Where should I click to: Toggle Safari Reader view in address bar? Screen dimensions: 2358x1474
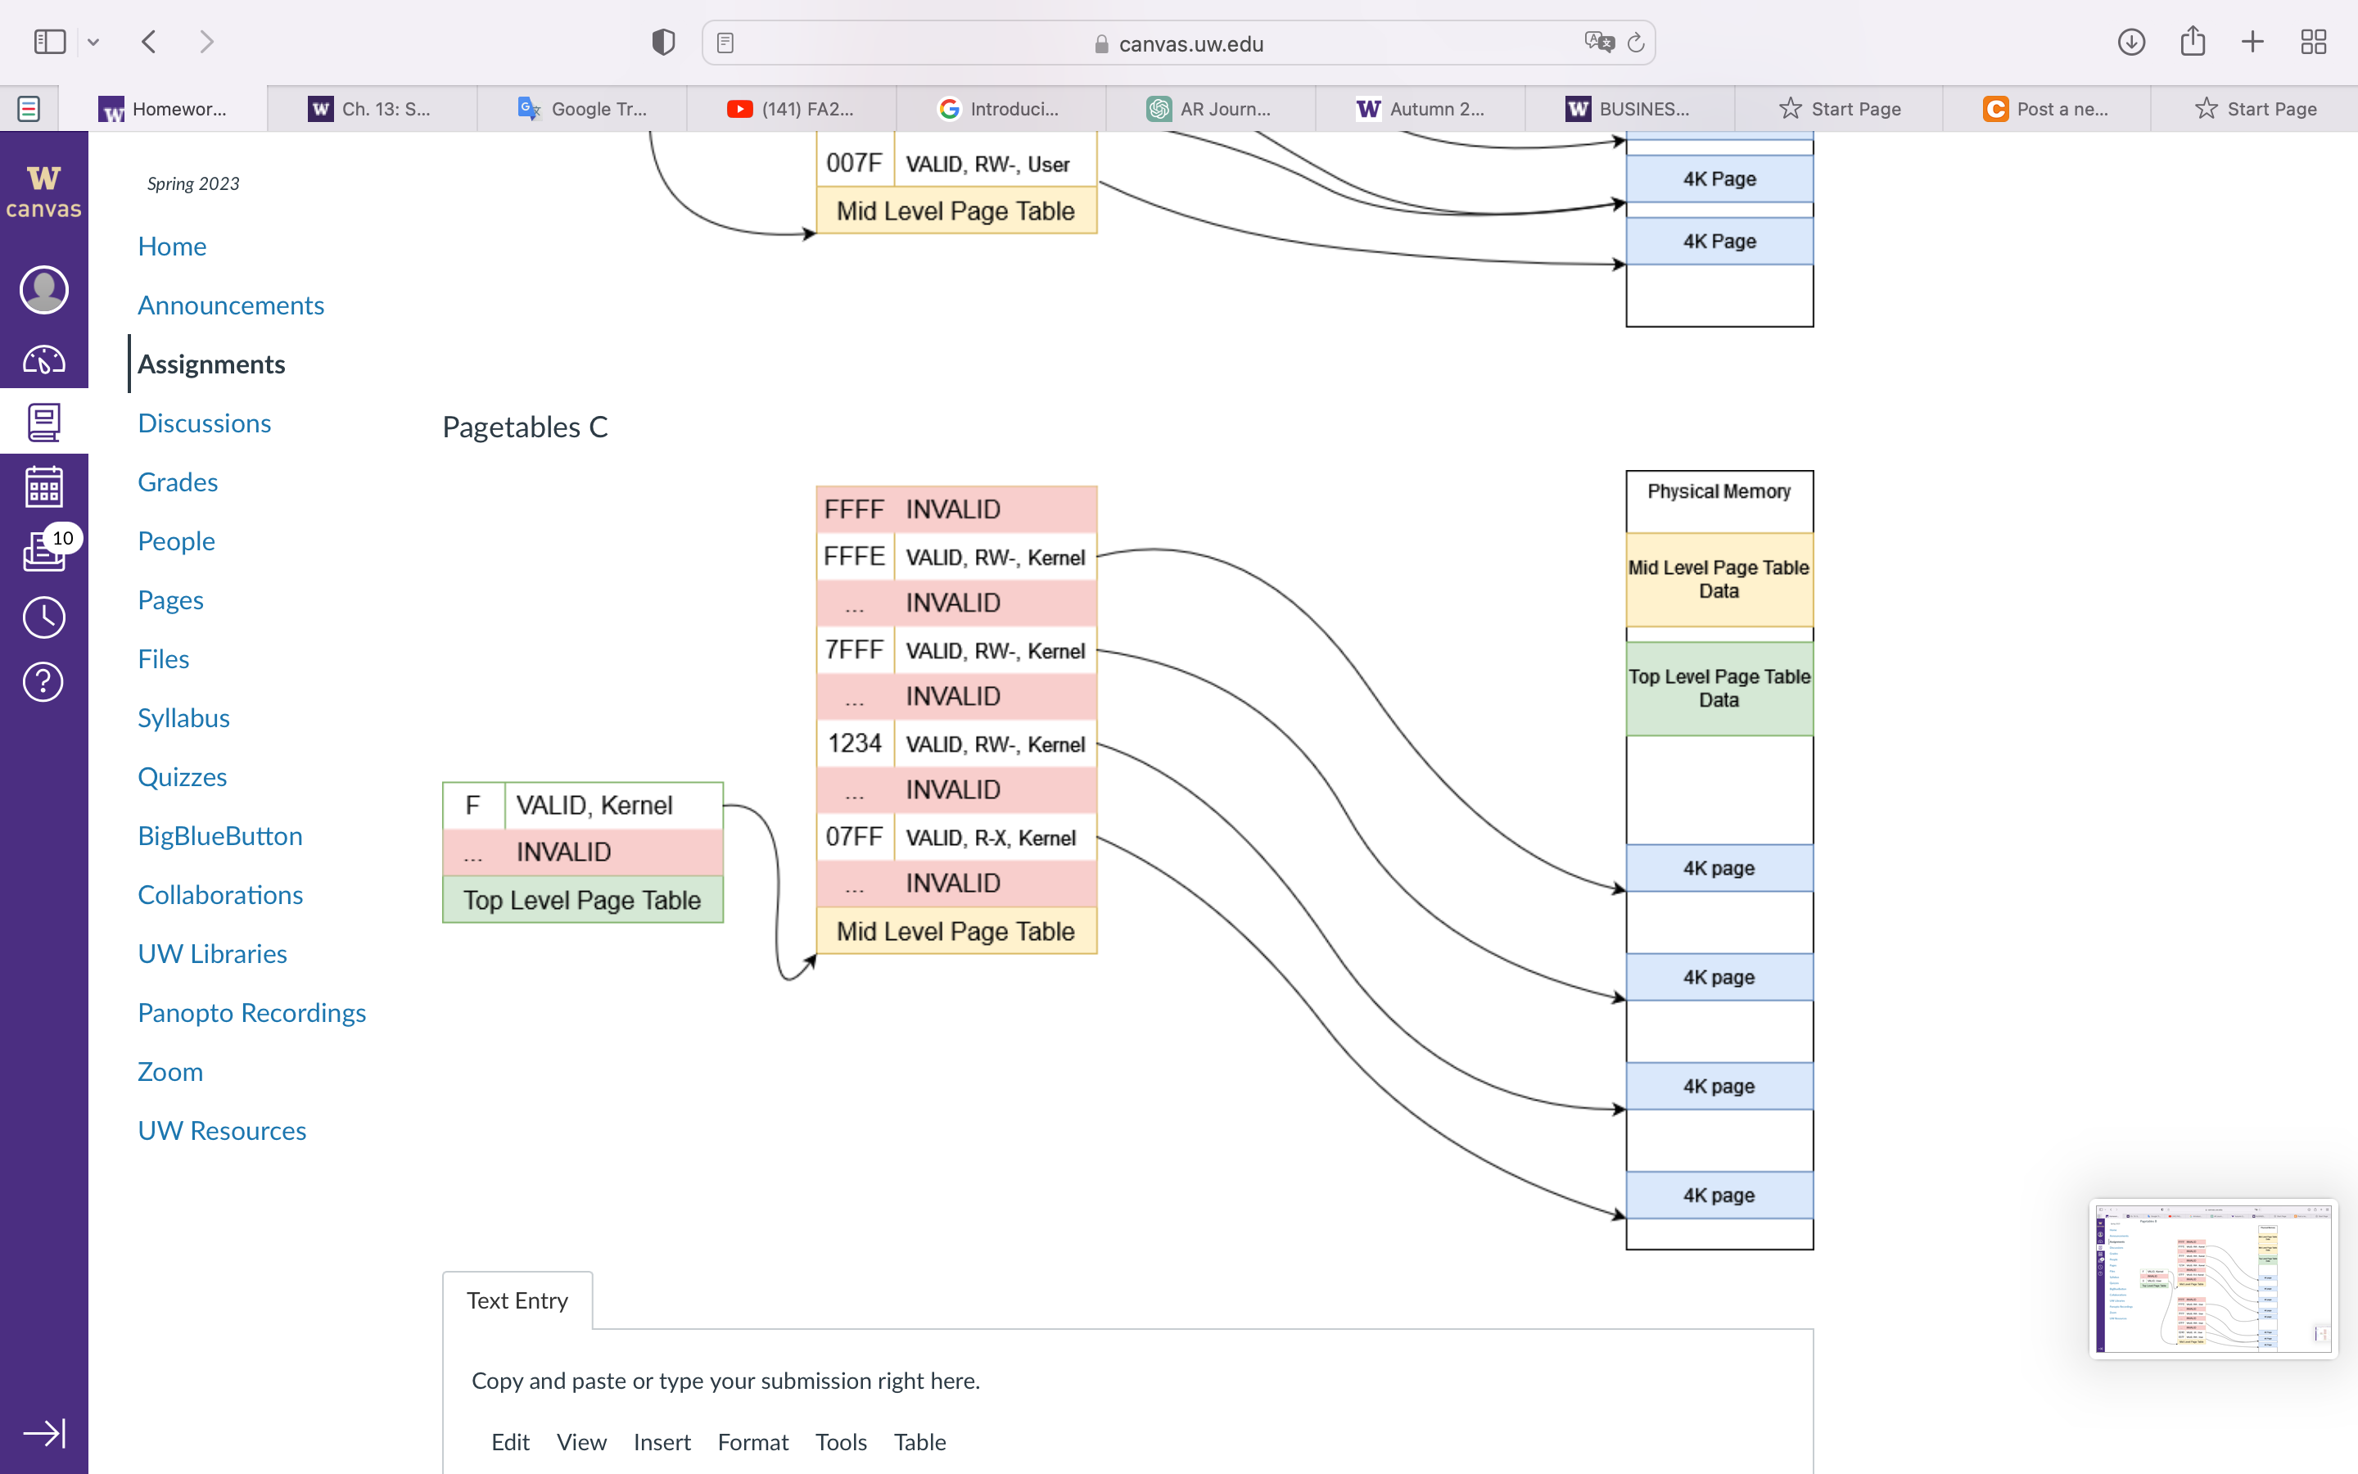click(x=725, y=42)
